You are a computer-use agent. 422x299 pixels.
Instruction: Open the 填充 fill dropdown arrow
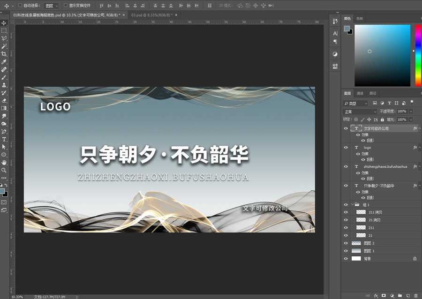coord(411,120)
